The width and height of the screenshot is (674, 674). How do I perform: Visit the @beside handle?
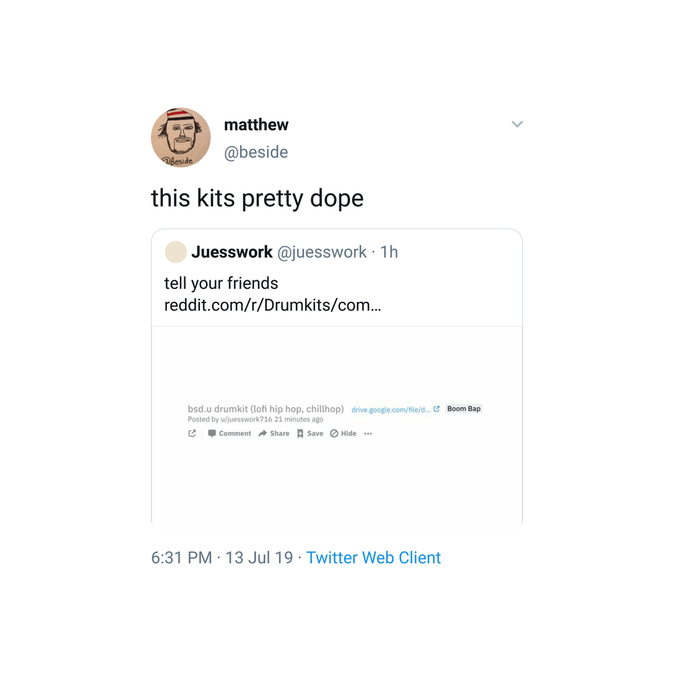(x=256, y=152)
